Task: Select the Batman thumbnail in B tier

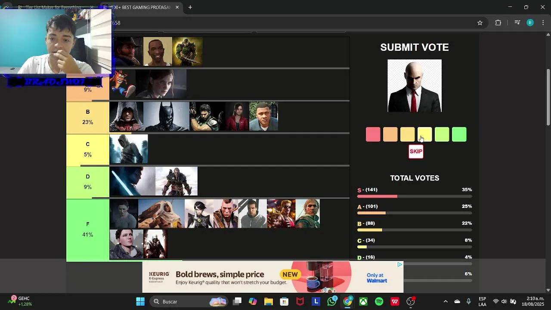Action: 167,116
